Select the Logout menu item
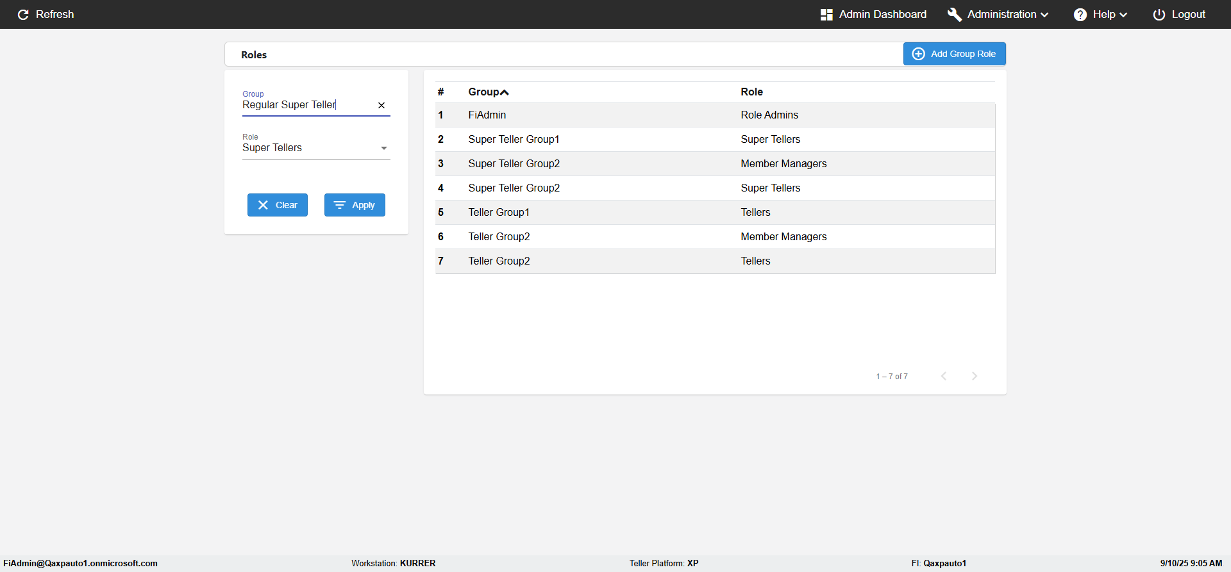The width and height of the screenshot is (1231, 572). pyautogui.click(x=1179, y=14)
